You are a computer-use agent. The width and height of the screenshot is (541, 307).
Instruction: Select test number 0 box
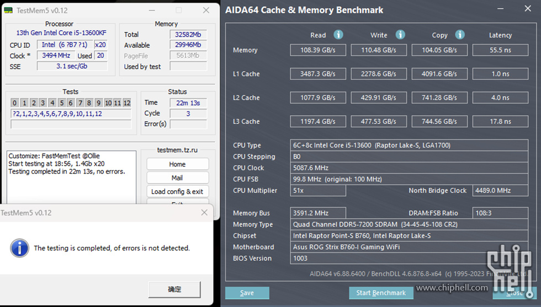[14, 103]
